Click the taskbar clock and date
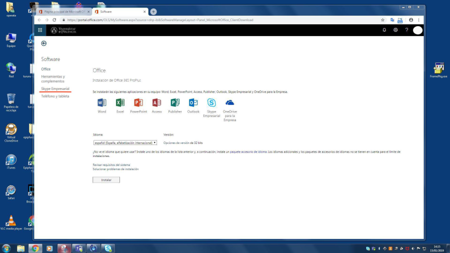 click(437, 248)
